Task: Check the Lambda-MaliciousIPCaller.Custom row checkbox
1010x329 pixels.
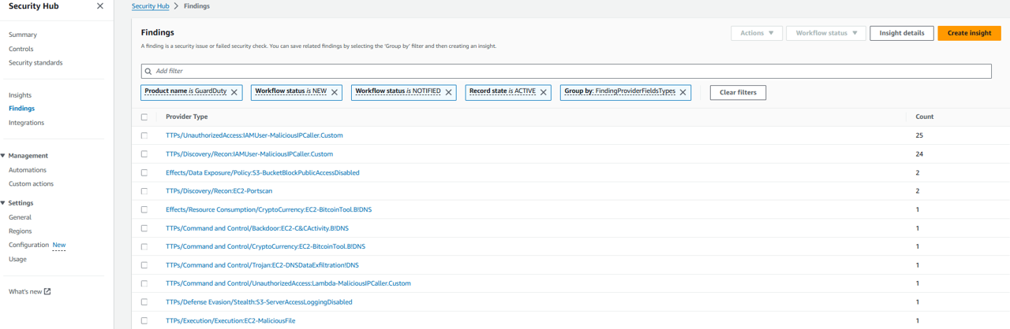Action: (144, 283)
